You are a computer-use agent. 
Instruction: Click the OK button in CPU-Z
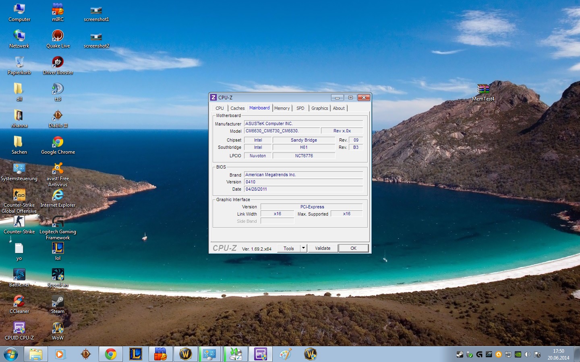click(353, 248)
